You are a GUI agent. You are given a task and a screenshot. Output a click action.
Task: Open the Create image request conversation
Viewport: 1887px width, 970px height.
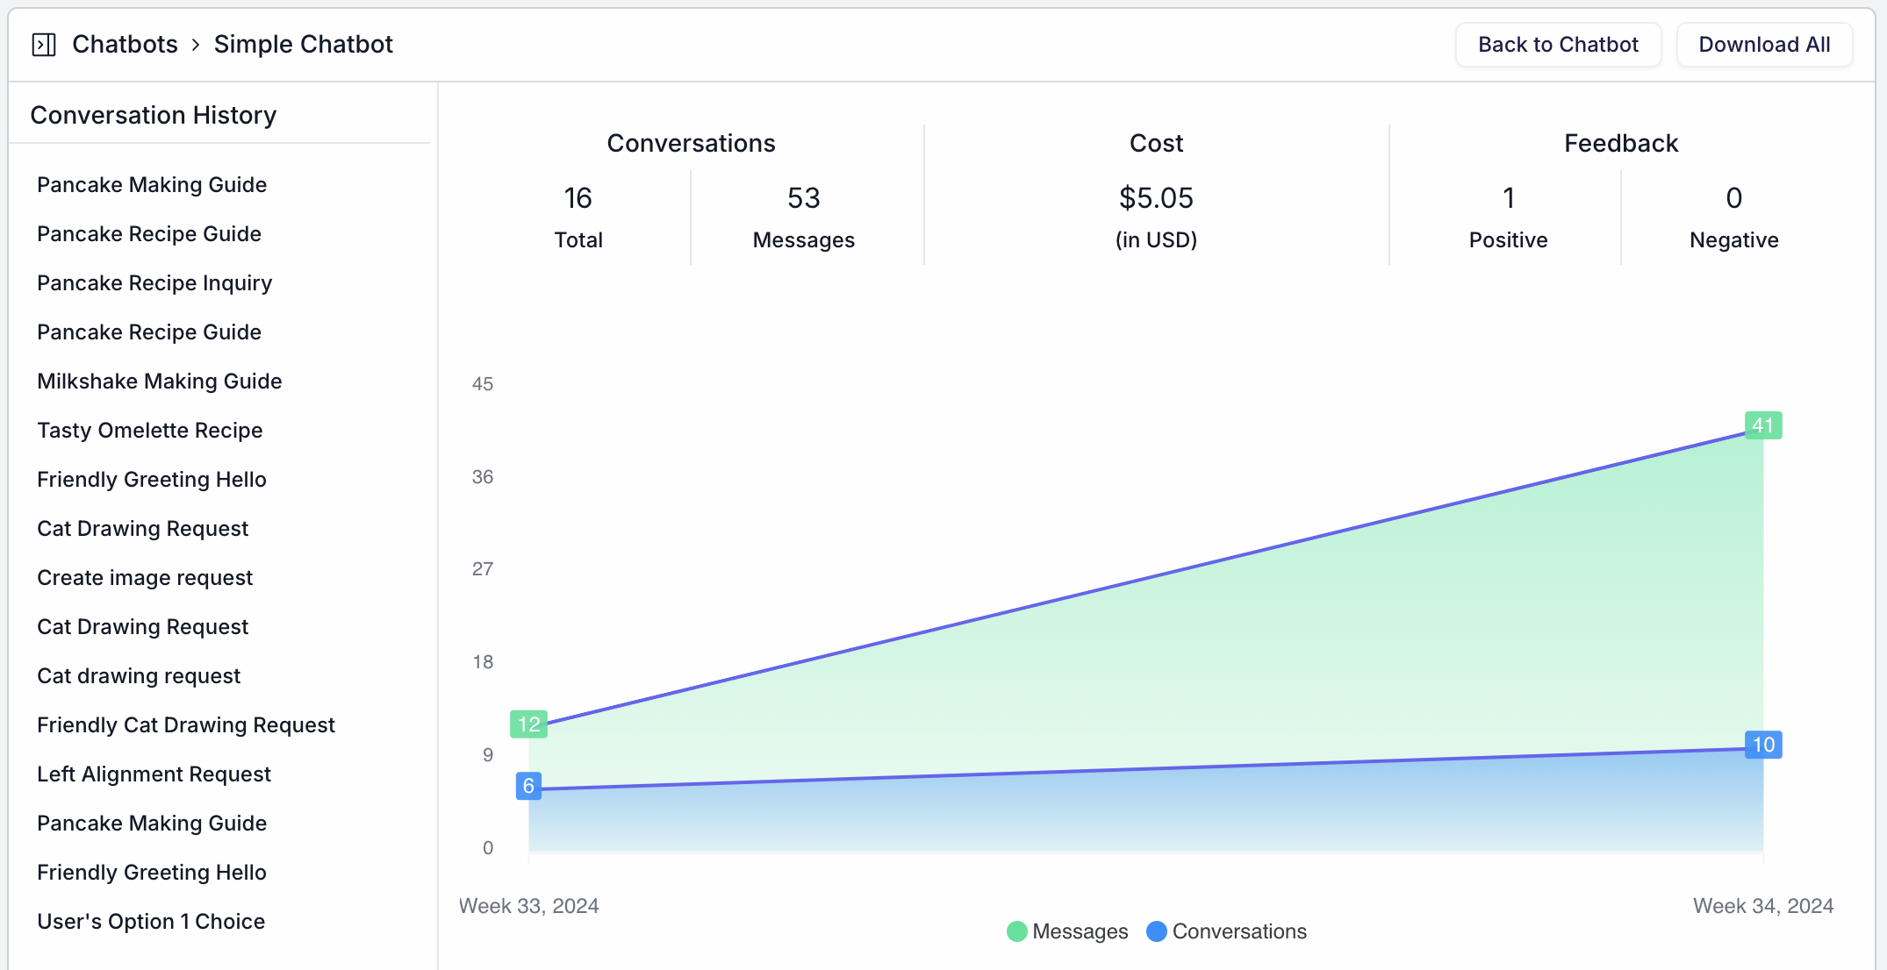click(x=144, y=577)
